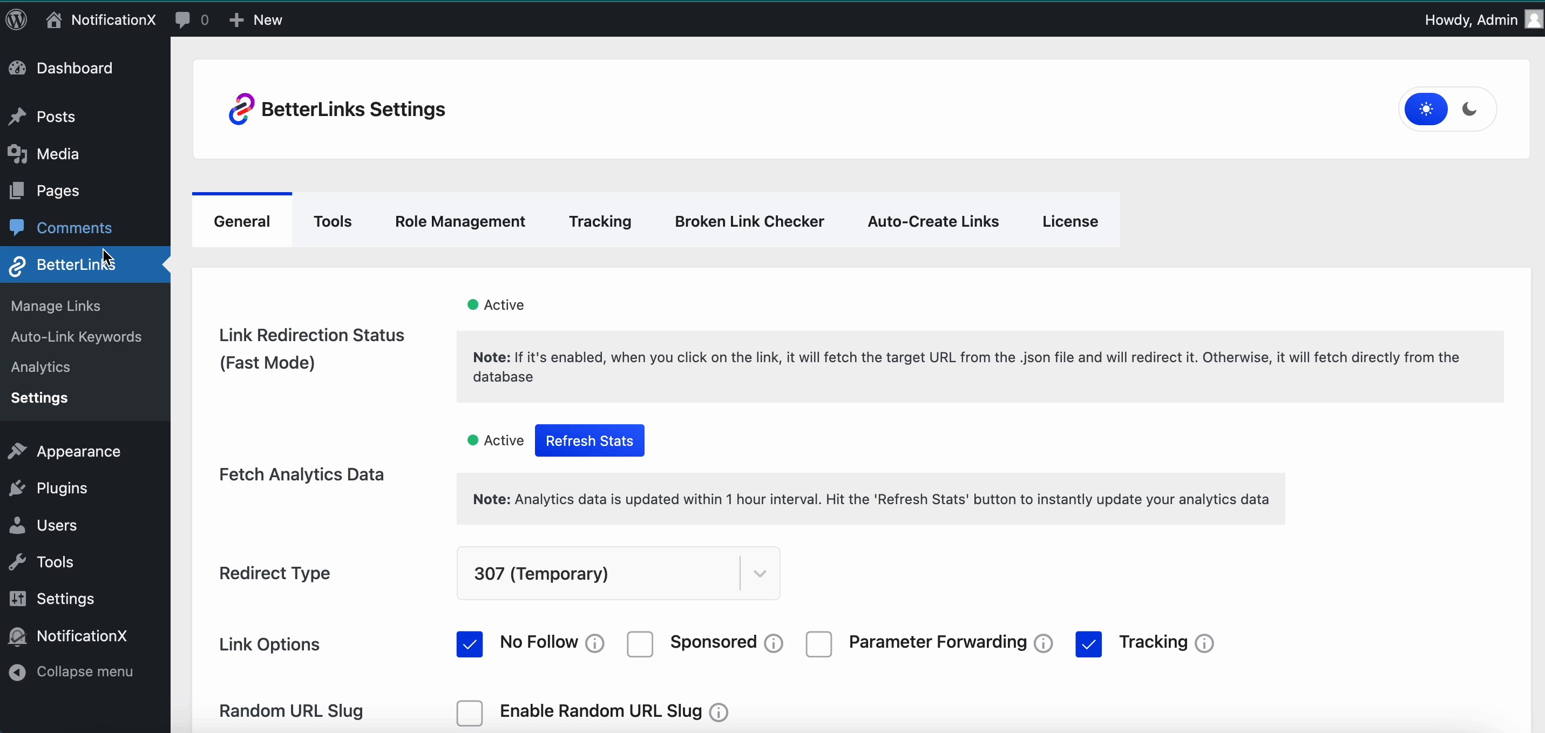Select the Media library icon
Screen dimensions: 1545x733
tap(18, 153)
